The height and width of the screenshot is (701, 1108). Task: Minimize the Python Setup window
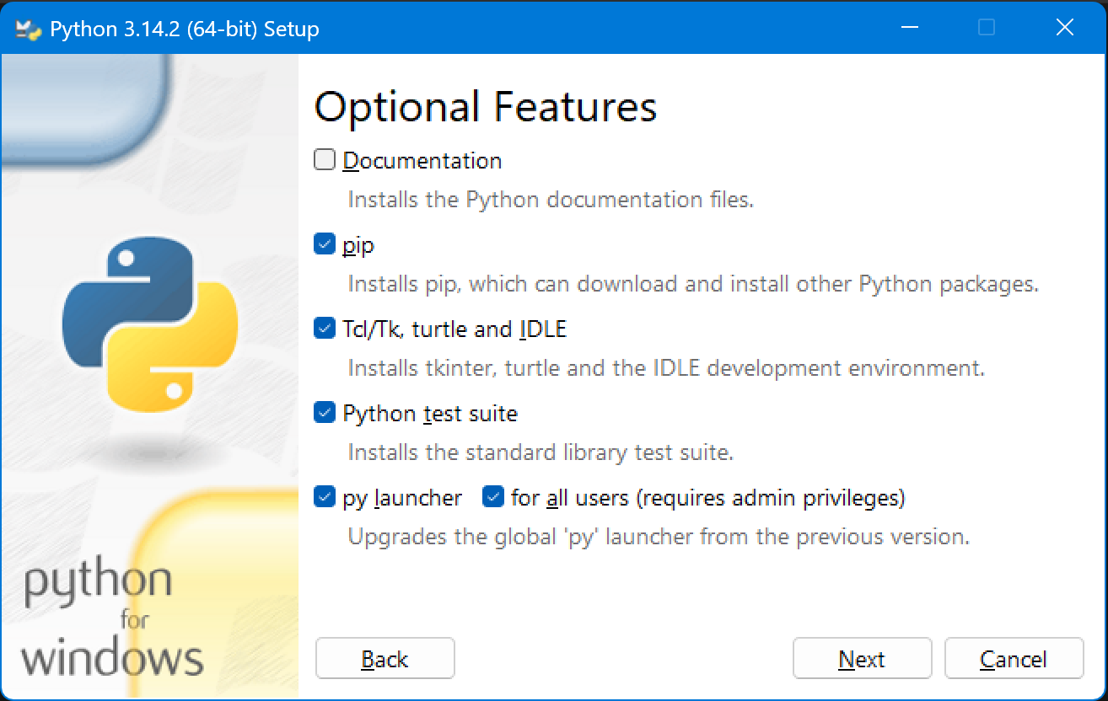pos(908,28)
